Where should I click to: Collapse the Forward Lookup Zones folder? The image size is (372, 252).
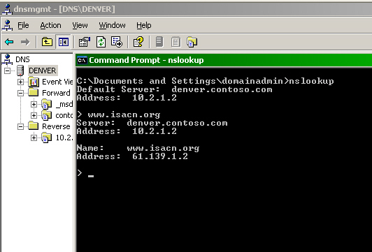[21, 93]
